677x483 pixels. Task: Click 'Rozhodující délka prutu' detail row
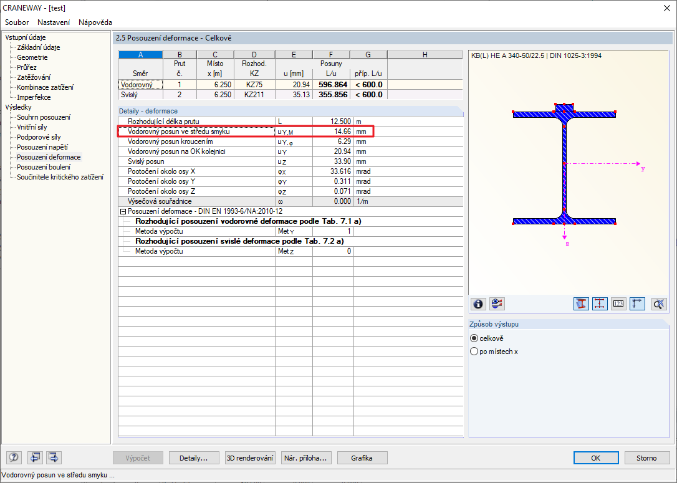[290, 122]
